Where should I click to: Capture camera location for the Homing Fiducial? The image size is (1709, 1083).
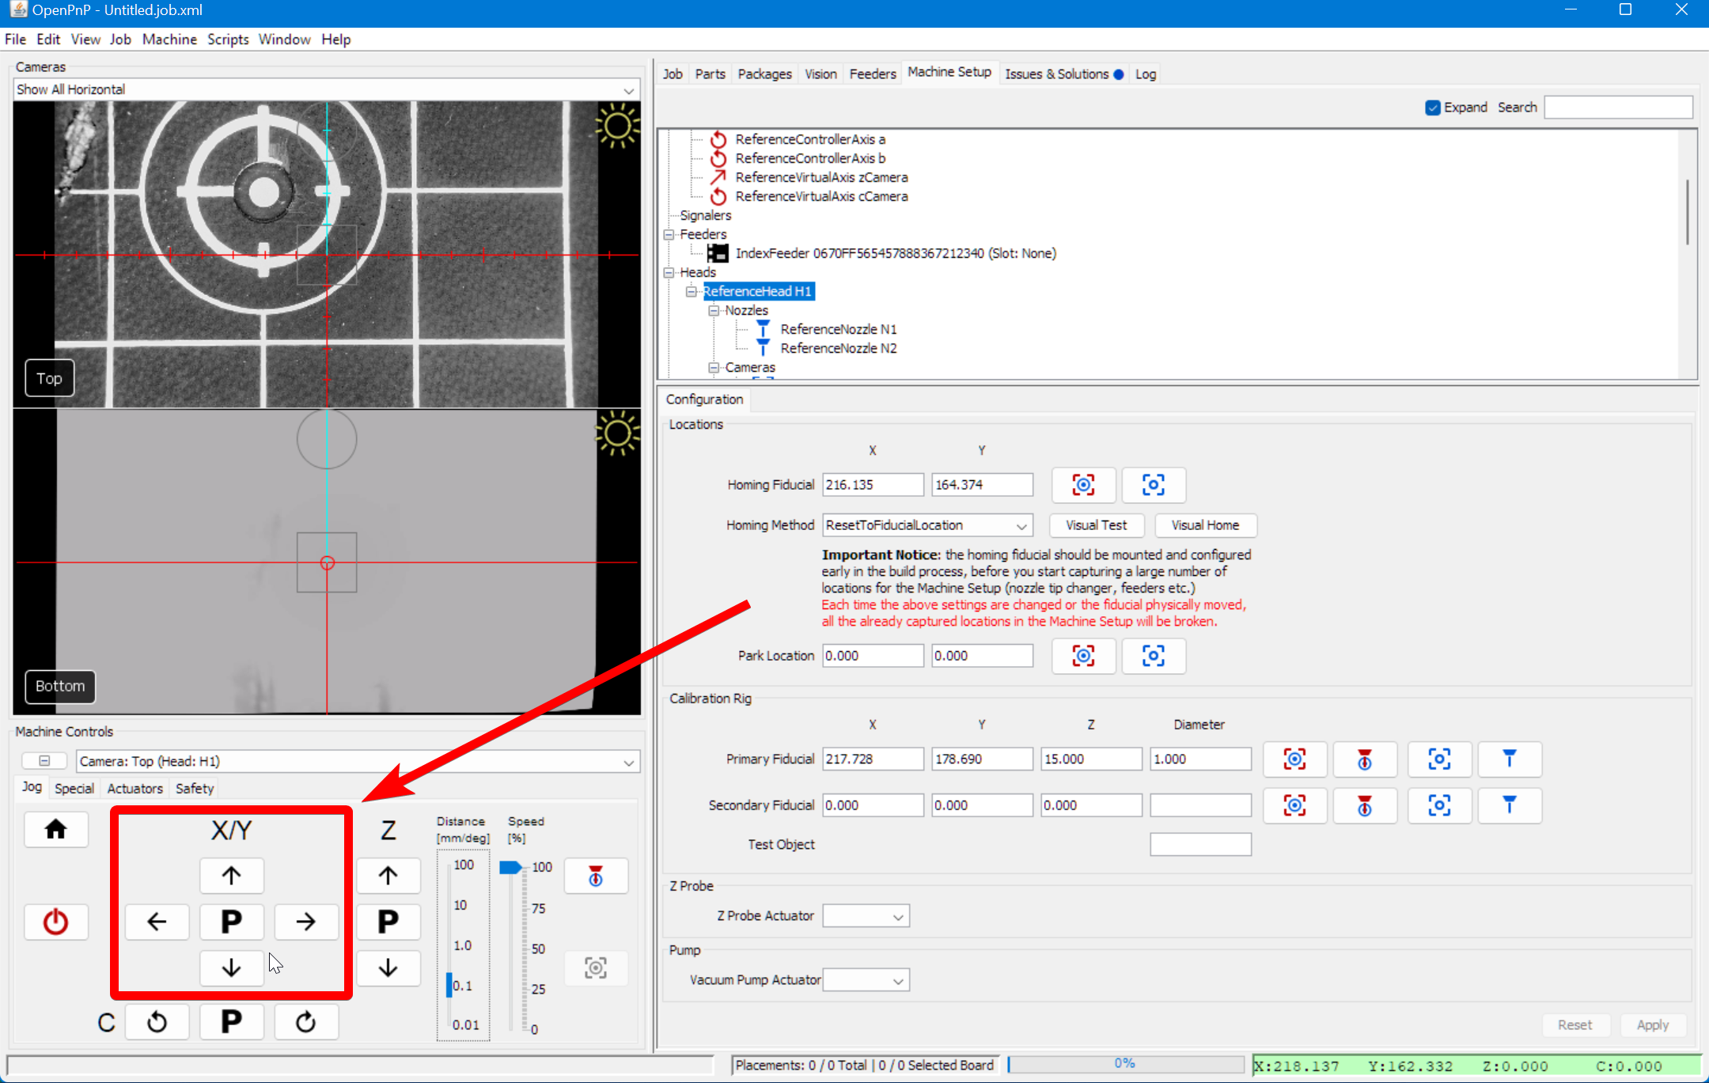coord(1083,485)
